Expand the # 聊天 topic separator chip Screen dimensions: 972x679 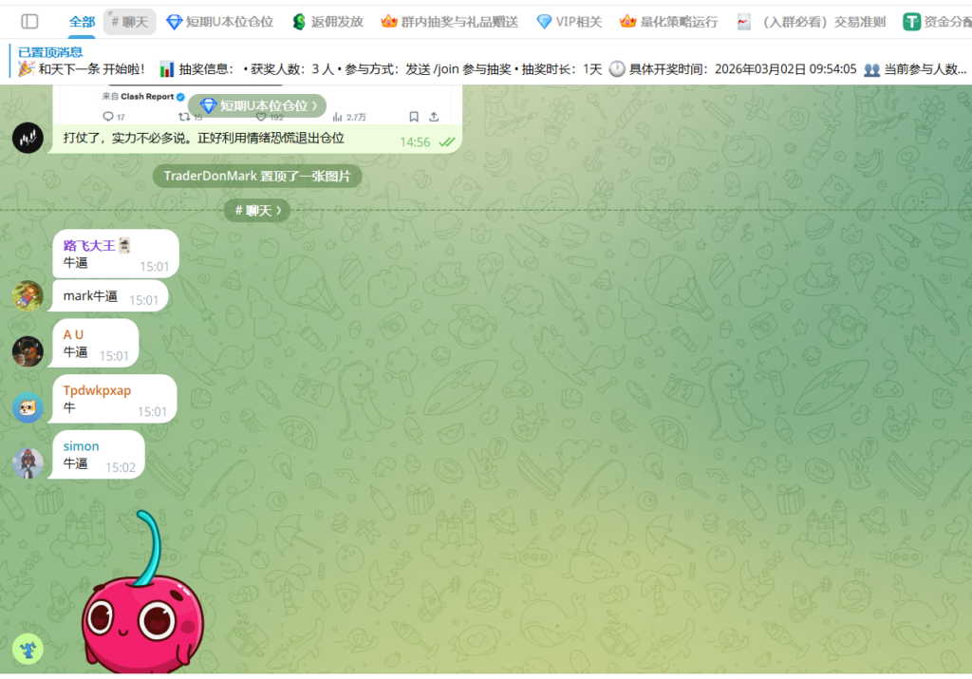pos(257,210)
